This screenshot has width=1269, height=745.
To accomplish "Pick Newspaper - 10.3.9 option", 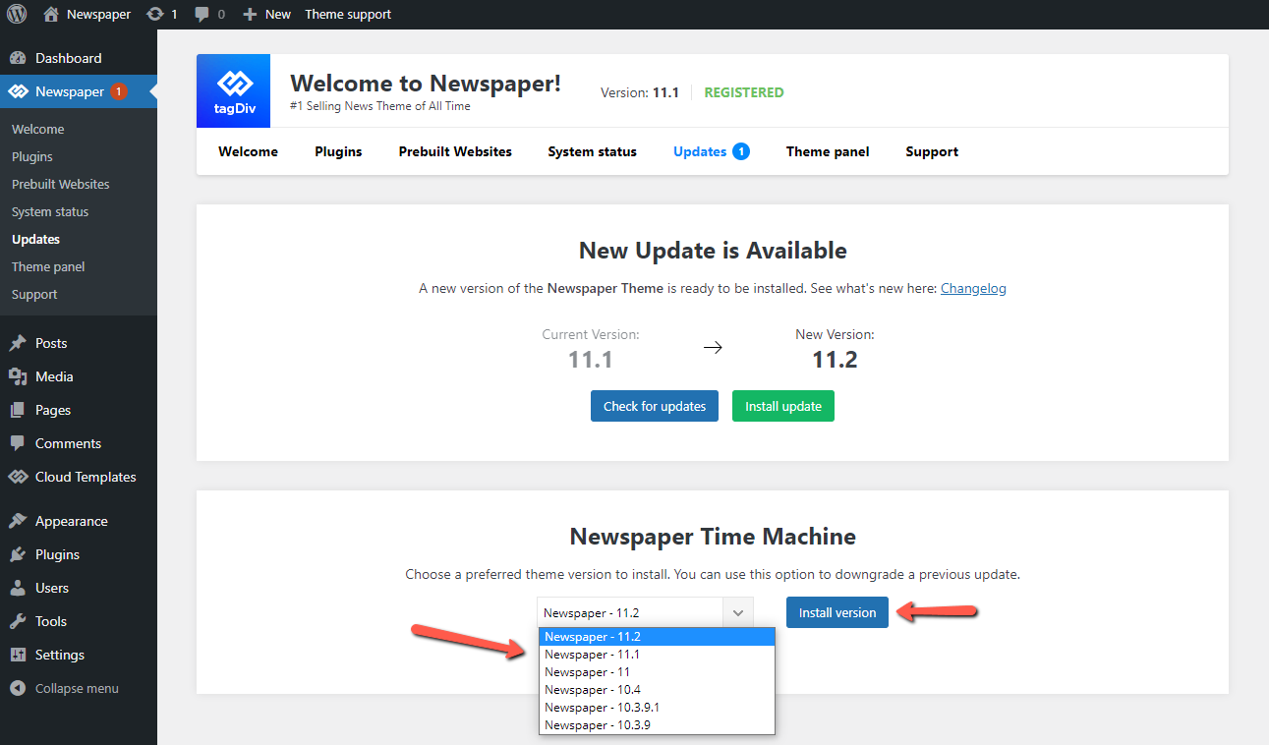I will [657, 725].
